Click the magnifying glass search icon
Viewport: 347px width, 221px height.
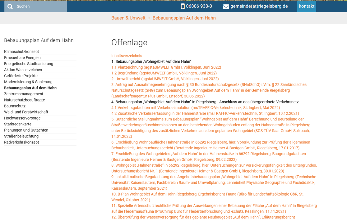click(10, 7)
